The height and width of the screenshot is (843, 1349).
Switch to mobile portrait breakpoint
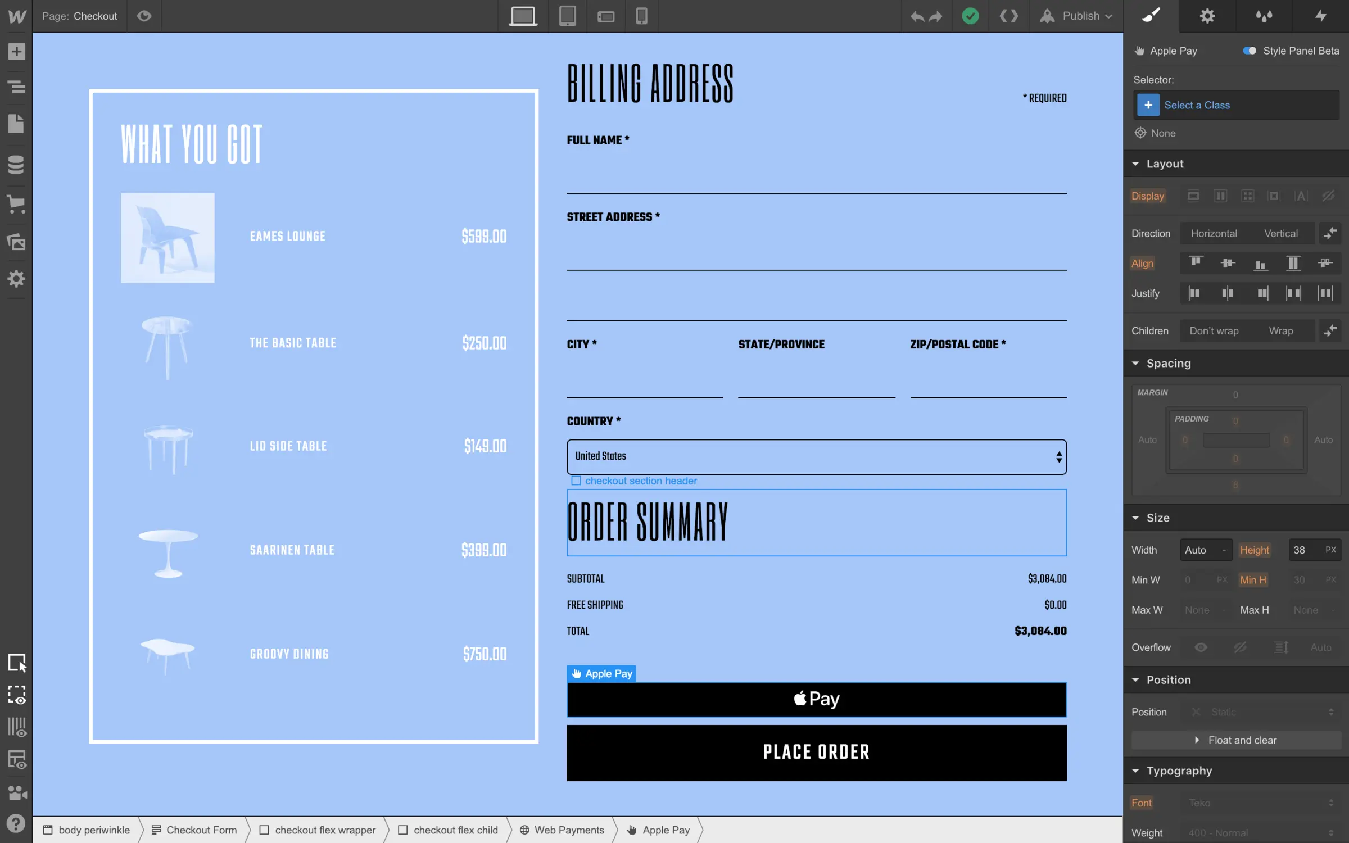coord(641,16)
